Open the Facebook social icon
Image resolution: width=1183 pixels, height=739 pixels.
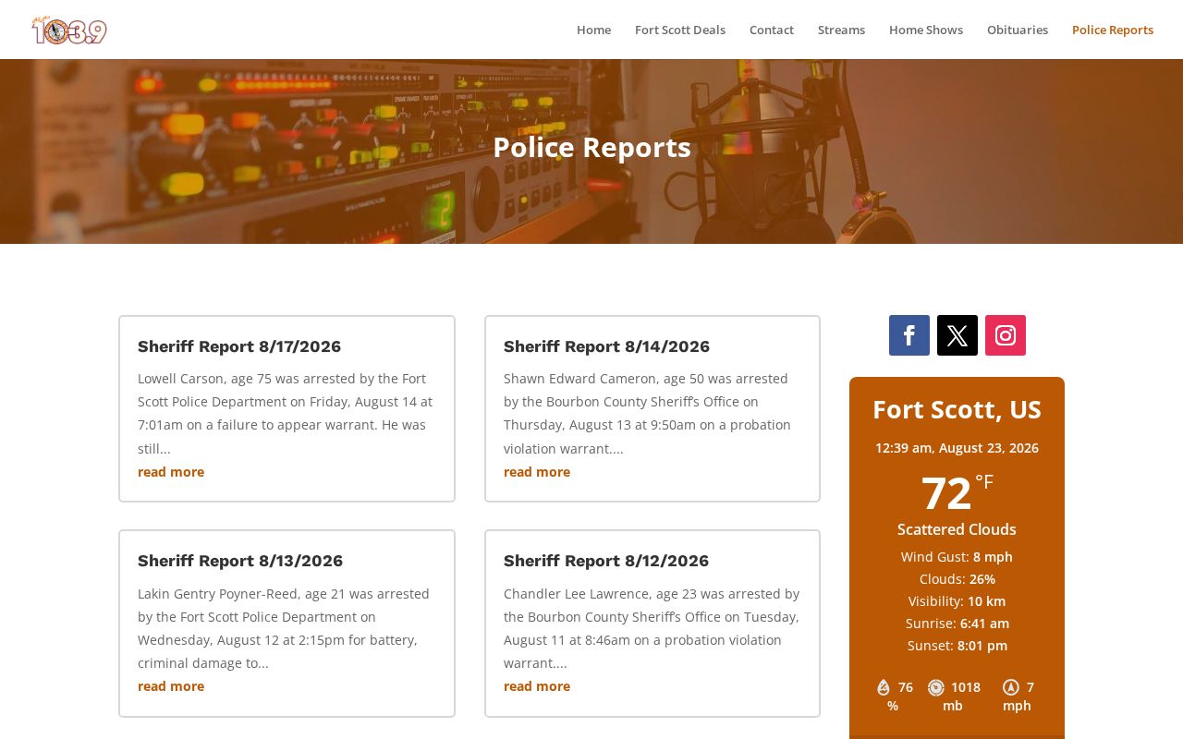pyautogui.click(x=909, y=335)
